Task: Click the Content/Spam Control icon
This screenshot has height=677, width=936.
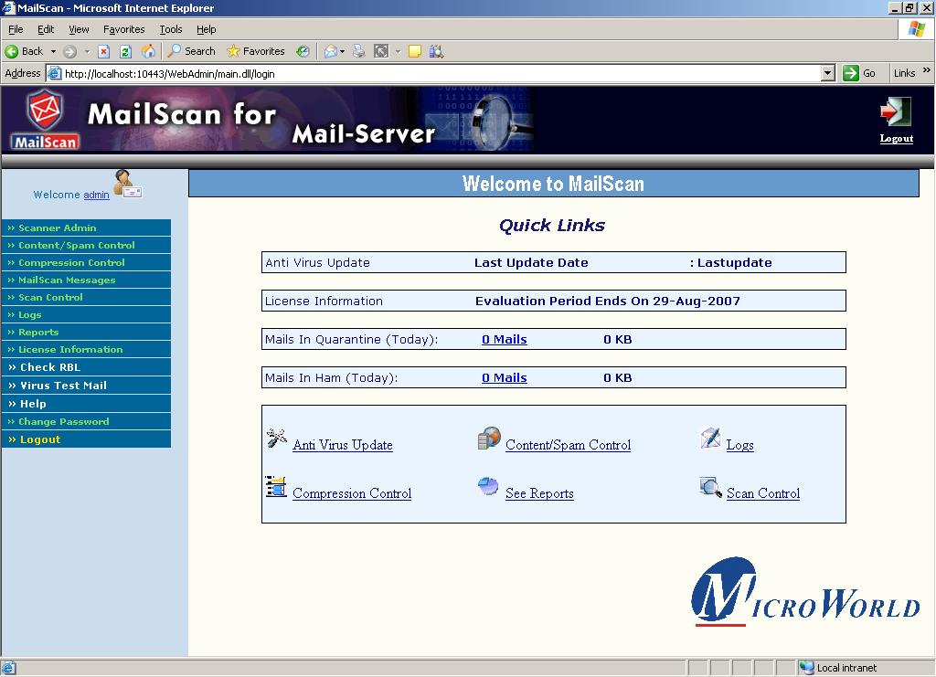Action: pyautogui.click(x=489, y=439)
